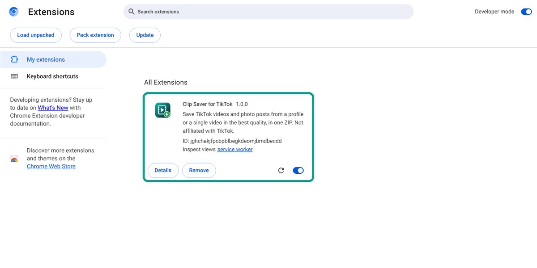Screen dimensions: 537x268
Task: Click Load unpacked button
Action: [x=36, y=35]
